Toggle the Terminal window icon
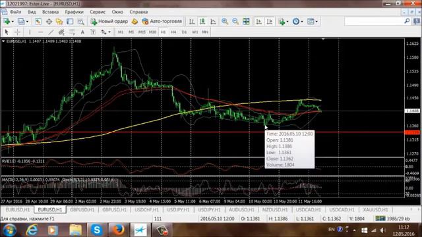Screen dimensions: 422x237 (70, 22)
